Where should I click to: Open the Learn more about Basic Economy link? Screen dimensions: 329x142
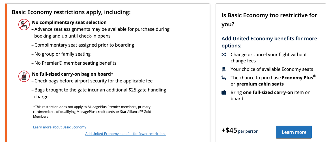[x=59, y=127]
